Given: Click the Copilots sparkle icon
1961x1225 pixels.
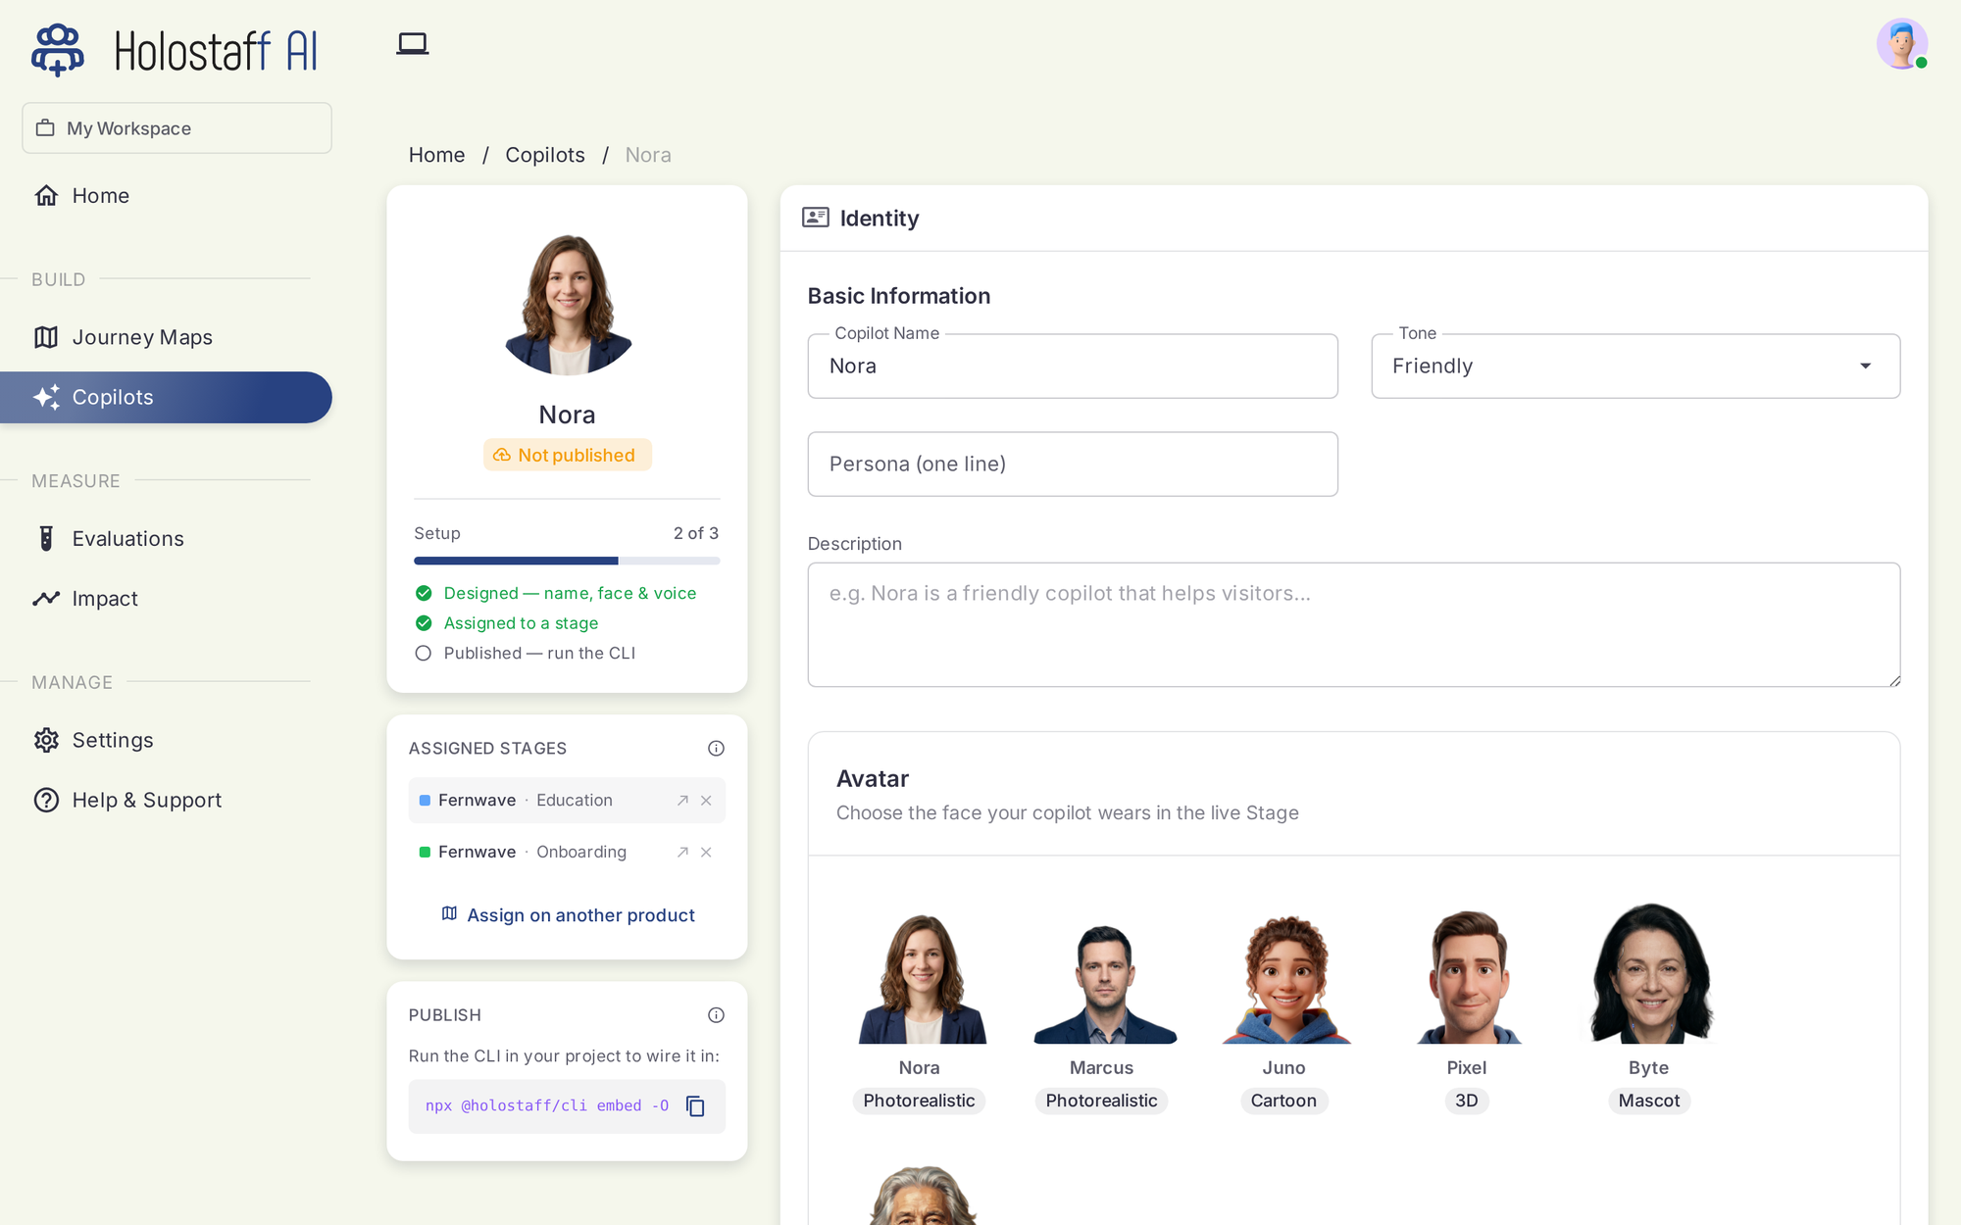Looking at the screenshot, I should point(46,397).
